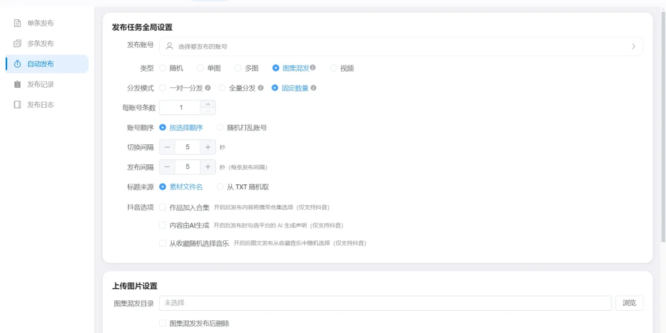
Task: Open the 多条发布 menu item
Action: click(x=47, y=43)
